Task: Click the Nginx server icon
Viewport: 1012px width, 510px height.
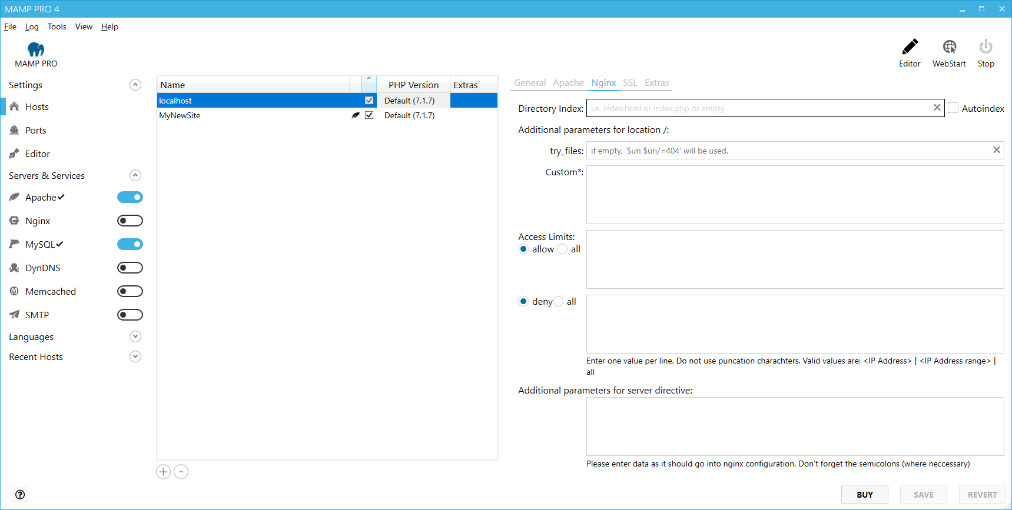Action: (15, 221)
